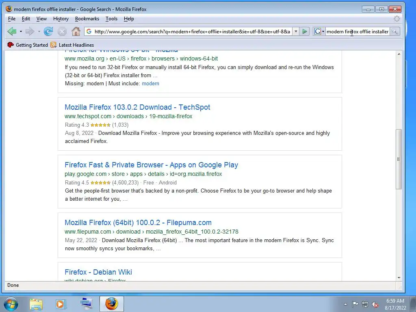Open Firefox Fast & Private Browser Google Play link
This screenshot has height=312, width=416.
click(x=151, y=165)
